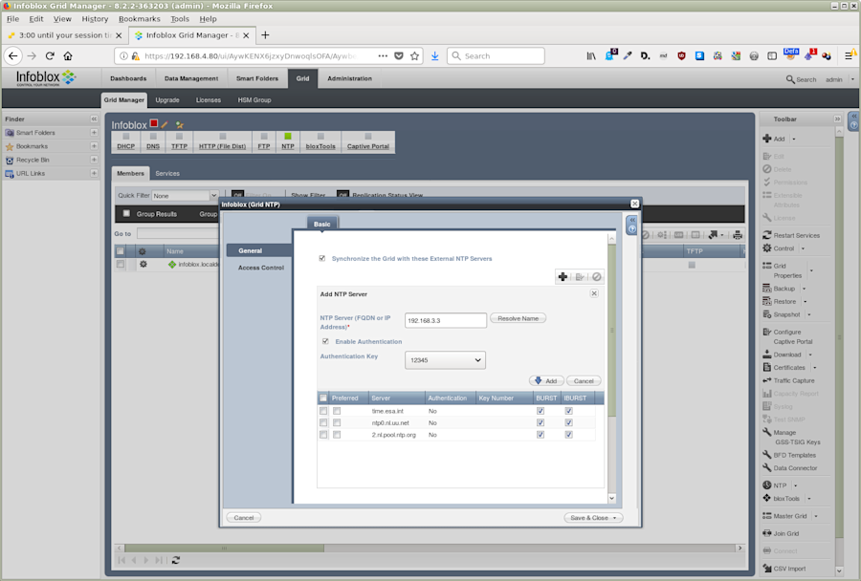Click the edit icon in NTP server toolbar
The width and height of the screenshot is (861, 581).
point(580,277)
